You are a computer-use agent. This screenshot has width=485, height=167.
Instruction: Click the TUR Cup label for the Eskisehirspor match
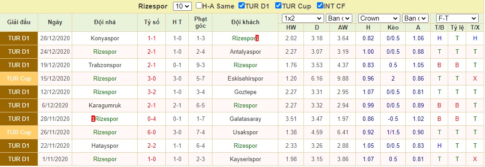point(19,79)
